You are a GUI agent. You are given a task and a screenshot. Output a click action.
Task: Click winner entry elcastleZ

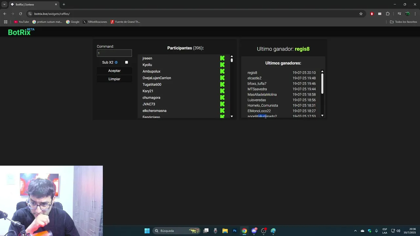(x=255, y=78)
